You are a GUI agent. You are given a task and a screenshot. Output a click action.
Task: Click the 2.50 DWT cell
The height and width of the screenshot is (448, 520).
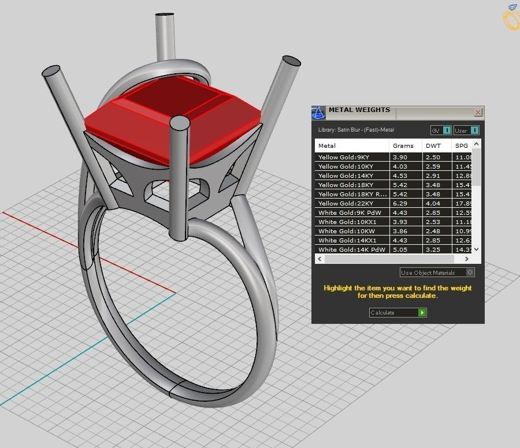point(437,157)
